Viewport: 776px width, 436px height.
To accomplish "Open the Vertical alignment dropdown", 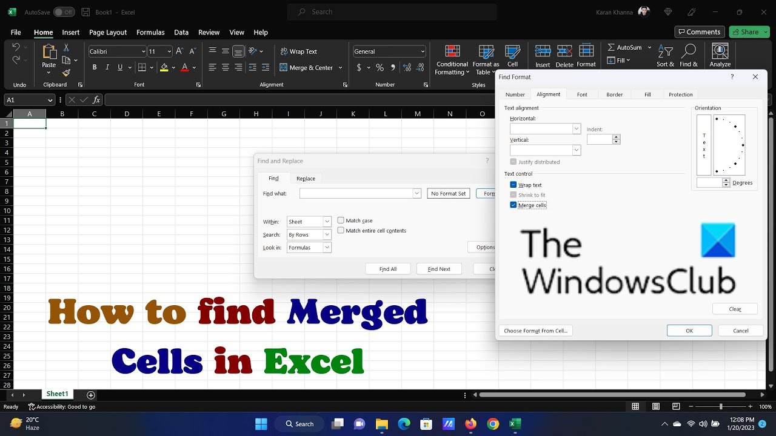I will pos(577,150).
